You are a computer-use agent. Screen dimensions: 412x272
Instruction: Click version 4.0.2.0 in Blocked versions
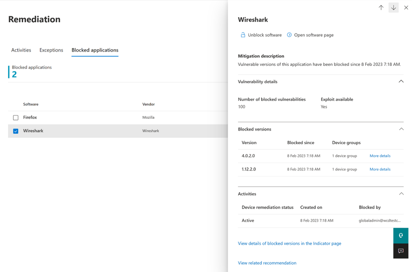coord(248,156)
